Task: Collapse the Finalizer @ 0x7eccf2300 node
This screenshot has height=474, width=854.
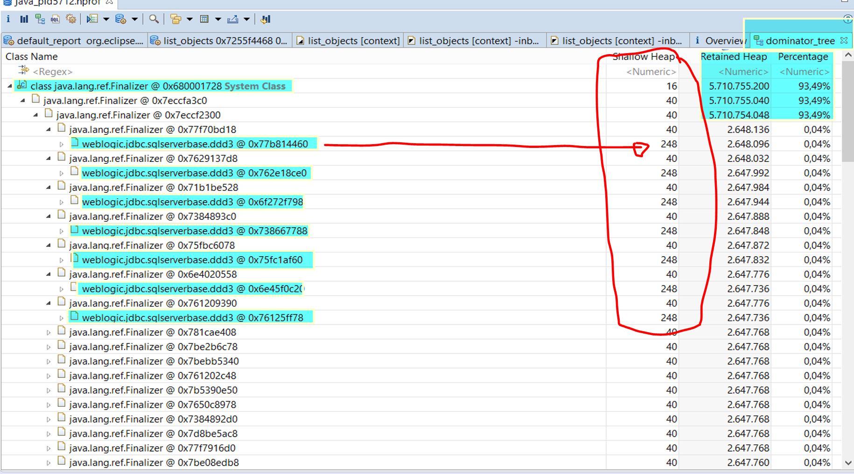Action: pyautogui.click(x=35, y=115)
